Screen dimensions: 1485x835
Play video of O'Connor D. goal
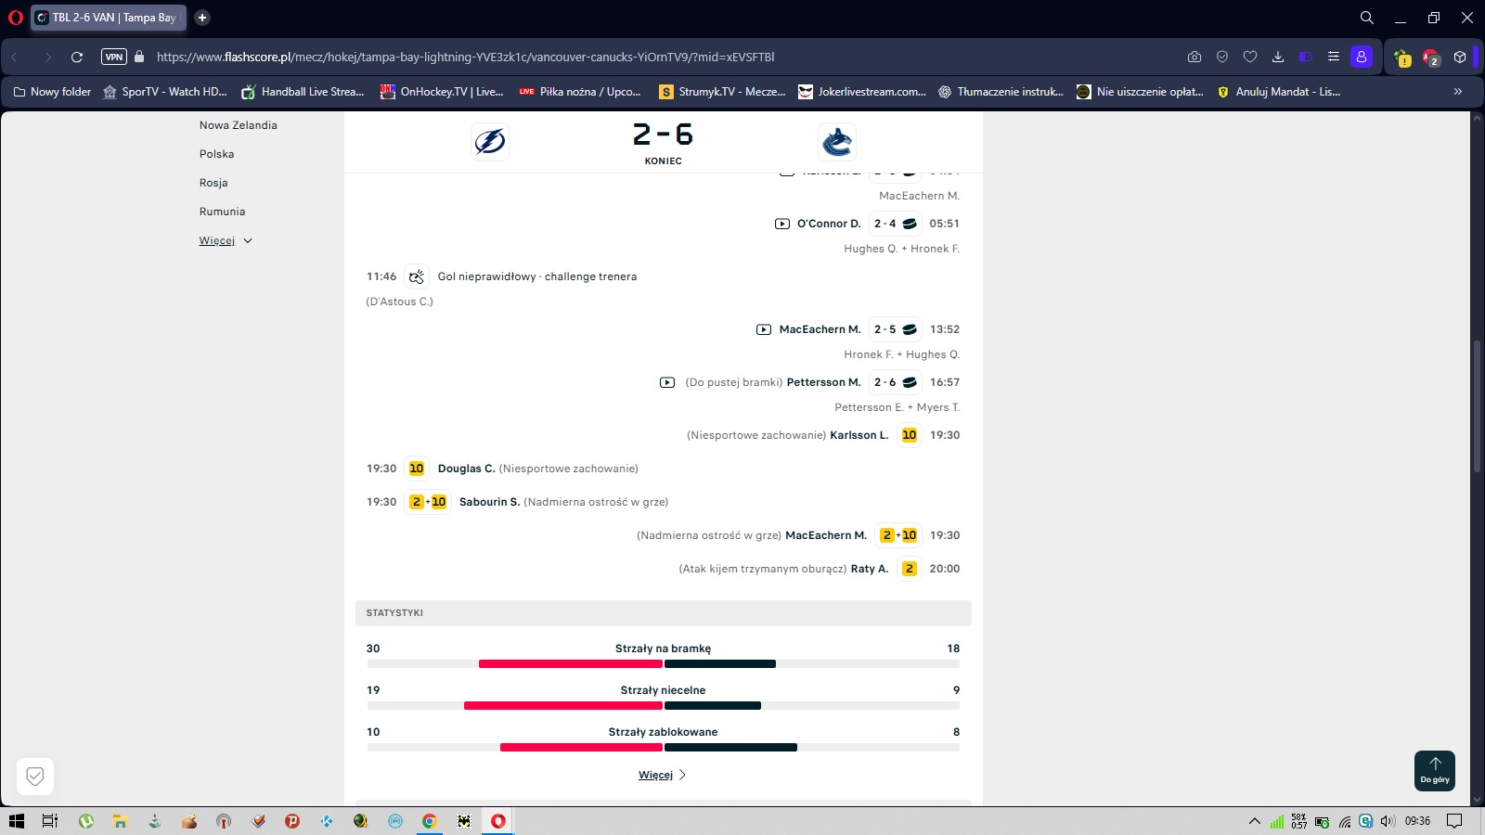tap(782, 224)
